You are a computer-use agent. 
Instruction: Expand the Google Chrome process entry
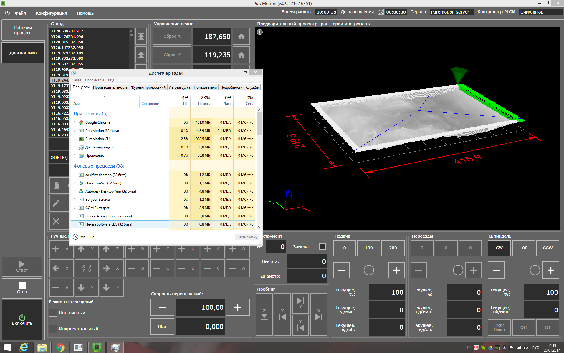click(x=75, y=122)
